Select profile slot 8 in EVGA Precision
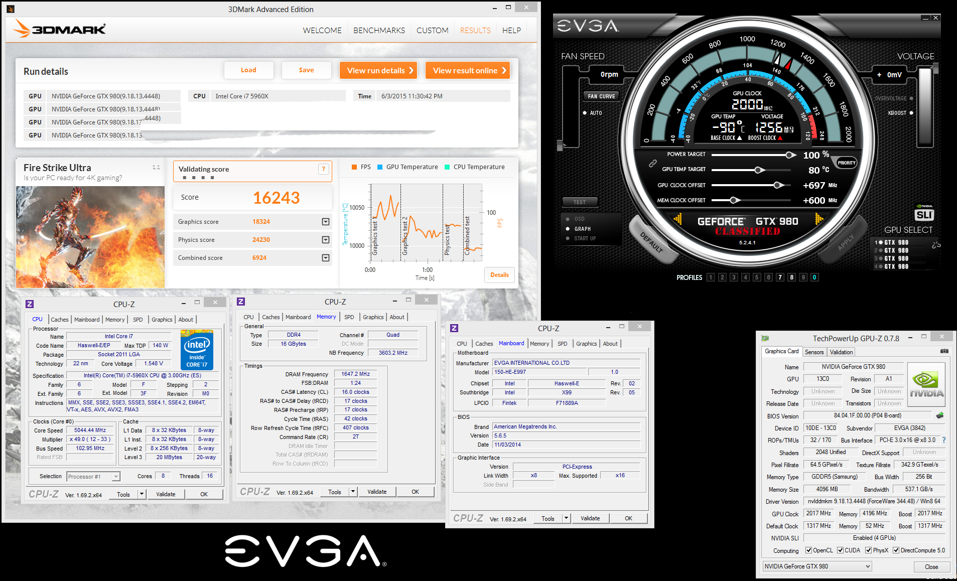Image resolution: width=957 pixels, height=581 pixels. coord(791,277)
